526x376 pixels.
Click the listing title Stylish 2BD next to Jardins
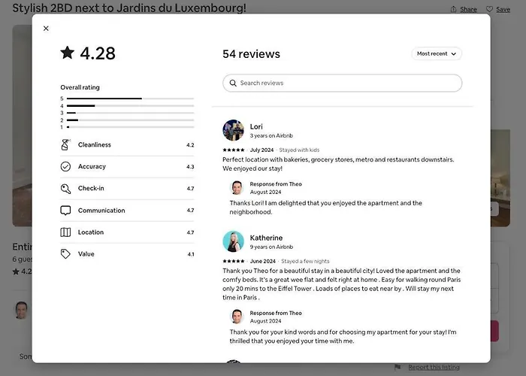[x=129, y=8]
